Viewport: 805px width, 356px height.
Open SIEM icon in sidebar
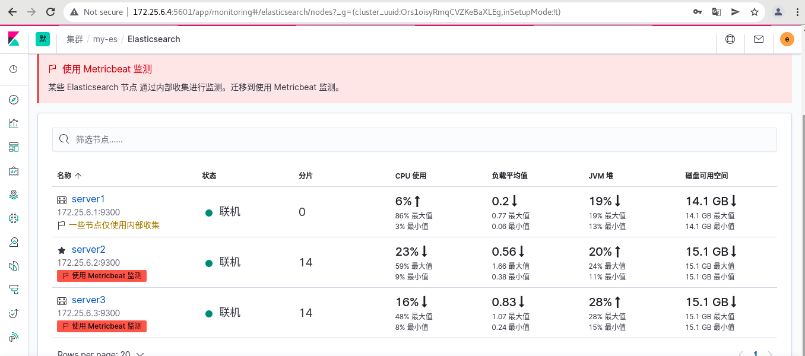14,337
